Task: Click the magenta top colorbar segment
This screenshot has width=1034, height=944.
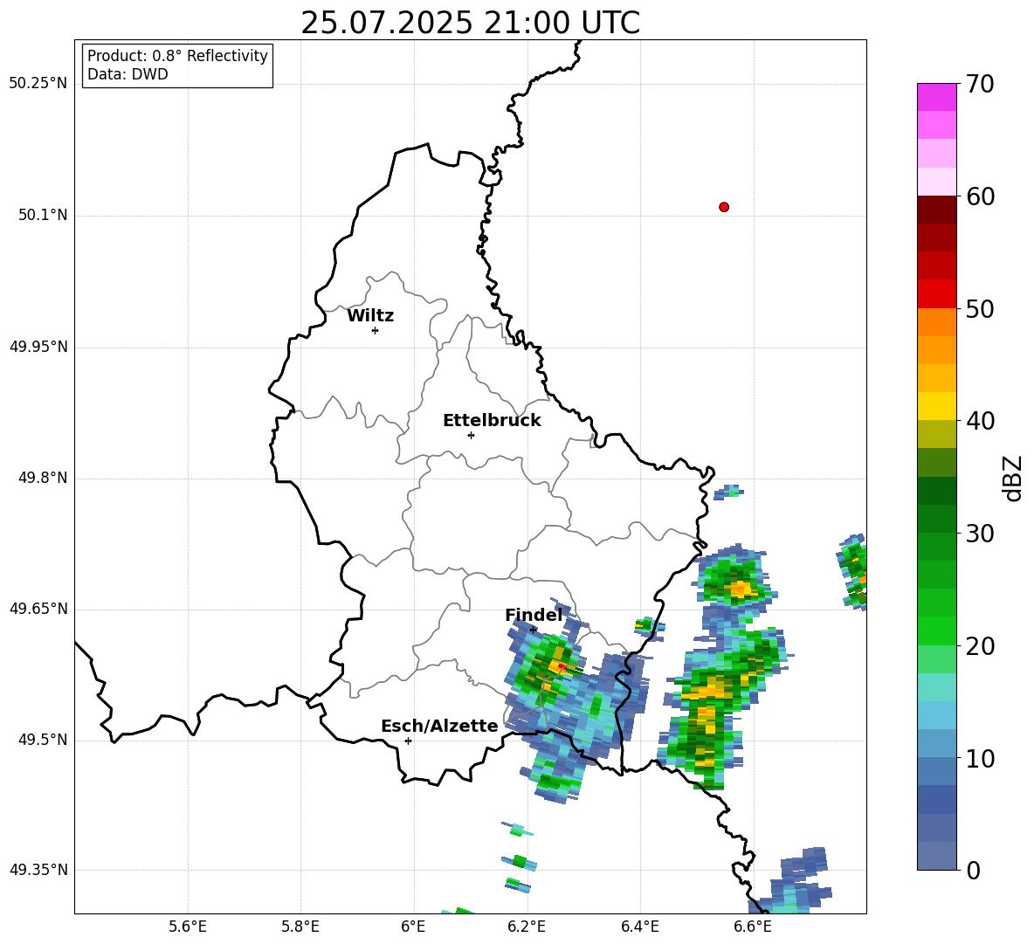Action: tap(936, 97)
